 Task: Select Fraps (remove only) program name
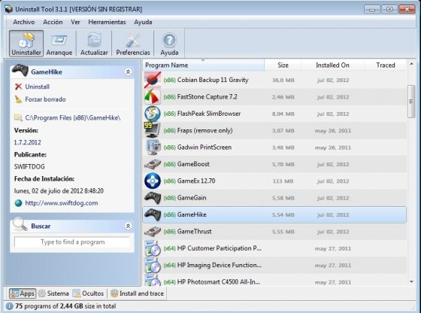pos(204,130)
